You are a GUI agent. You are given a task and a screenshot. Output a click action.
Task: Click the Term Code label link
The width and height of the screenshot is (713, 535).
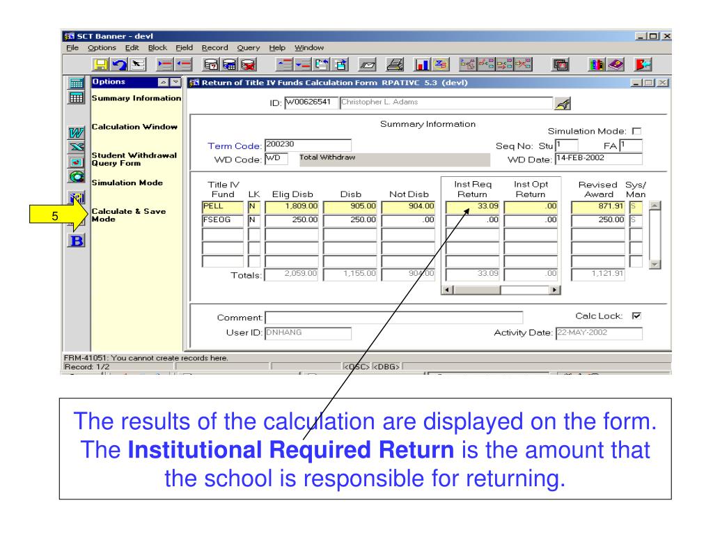(235, 146)
